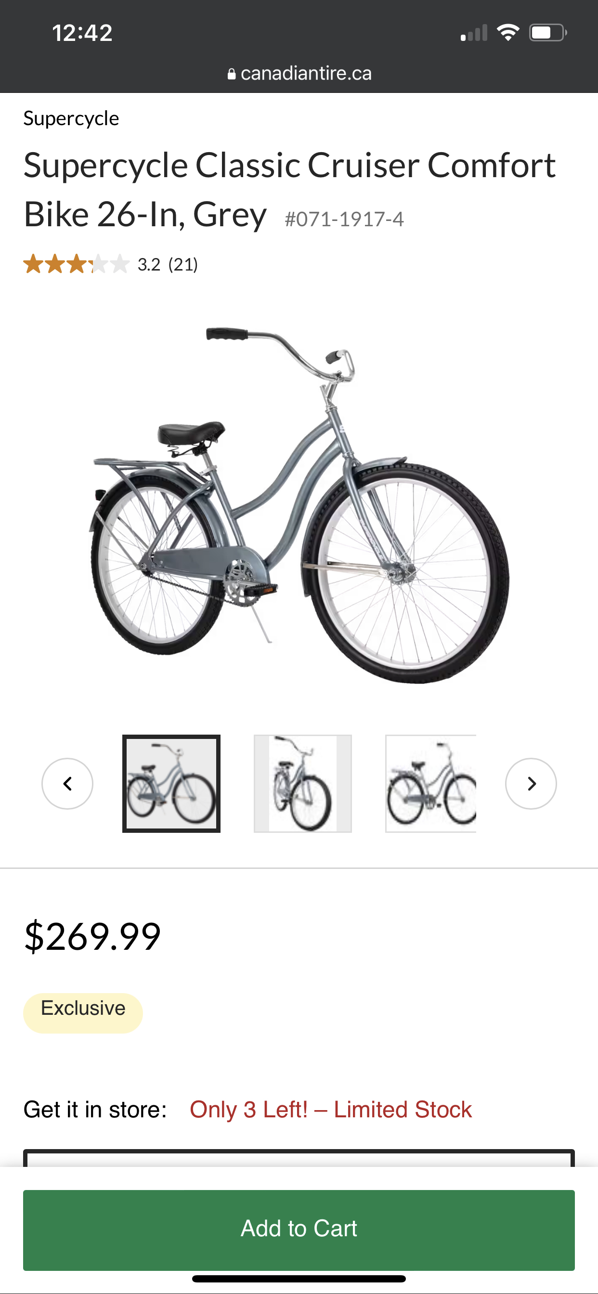Select the second front-angle bike thumbnail
598x1294 pixels.
tap(302, 783)
